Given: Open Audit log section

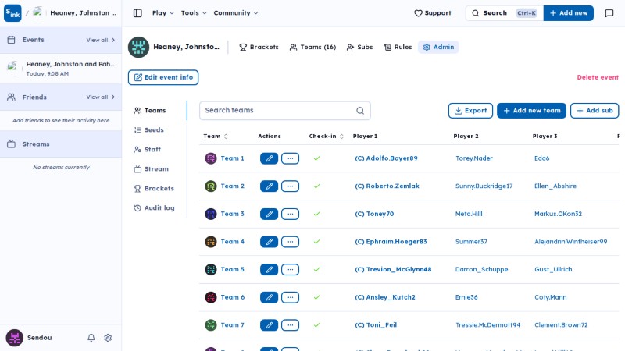Looking at the screenshot, I should (x=155, y=208).
